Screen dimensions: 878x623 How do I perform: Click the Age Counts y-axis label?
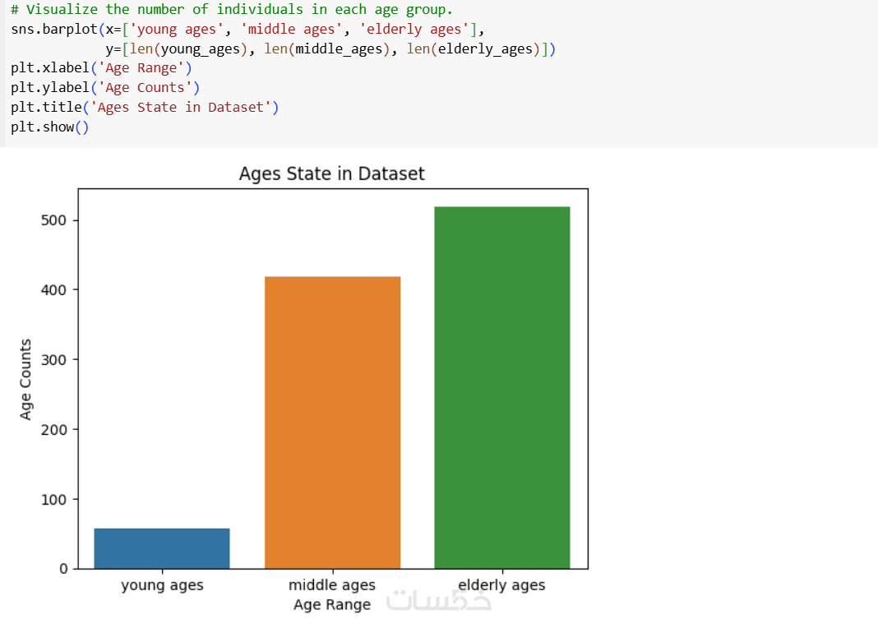coord(25,379)
